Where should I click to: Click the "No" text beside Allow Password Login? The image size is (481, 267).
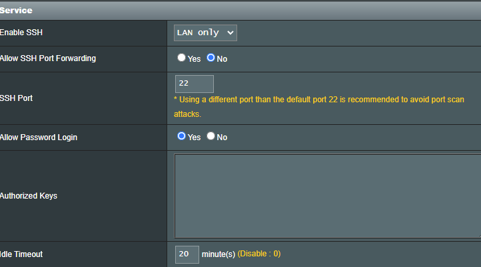click(x=222, y=137)
